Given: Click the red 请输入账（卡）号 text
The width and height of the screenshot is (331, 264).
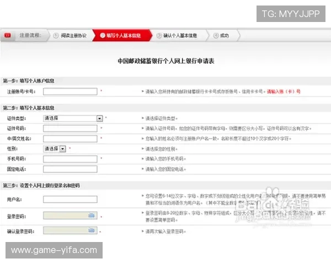Looking at the screenshot, I should click(x=284, y=92).
